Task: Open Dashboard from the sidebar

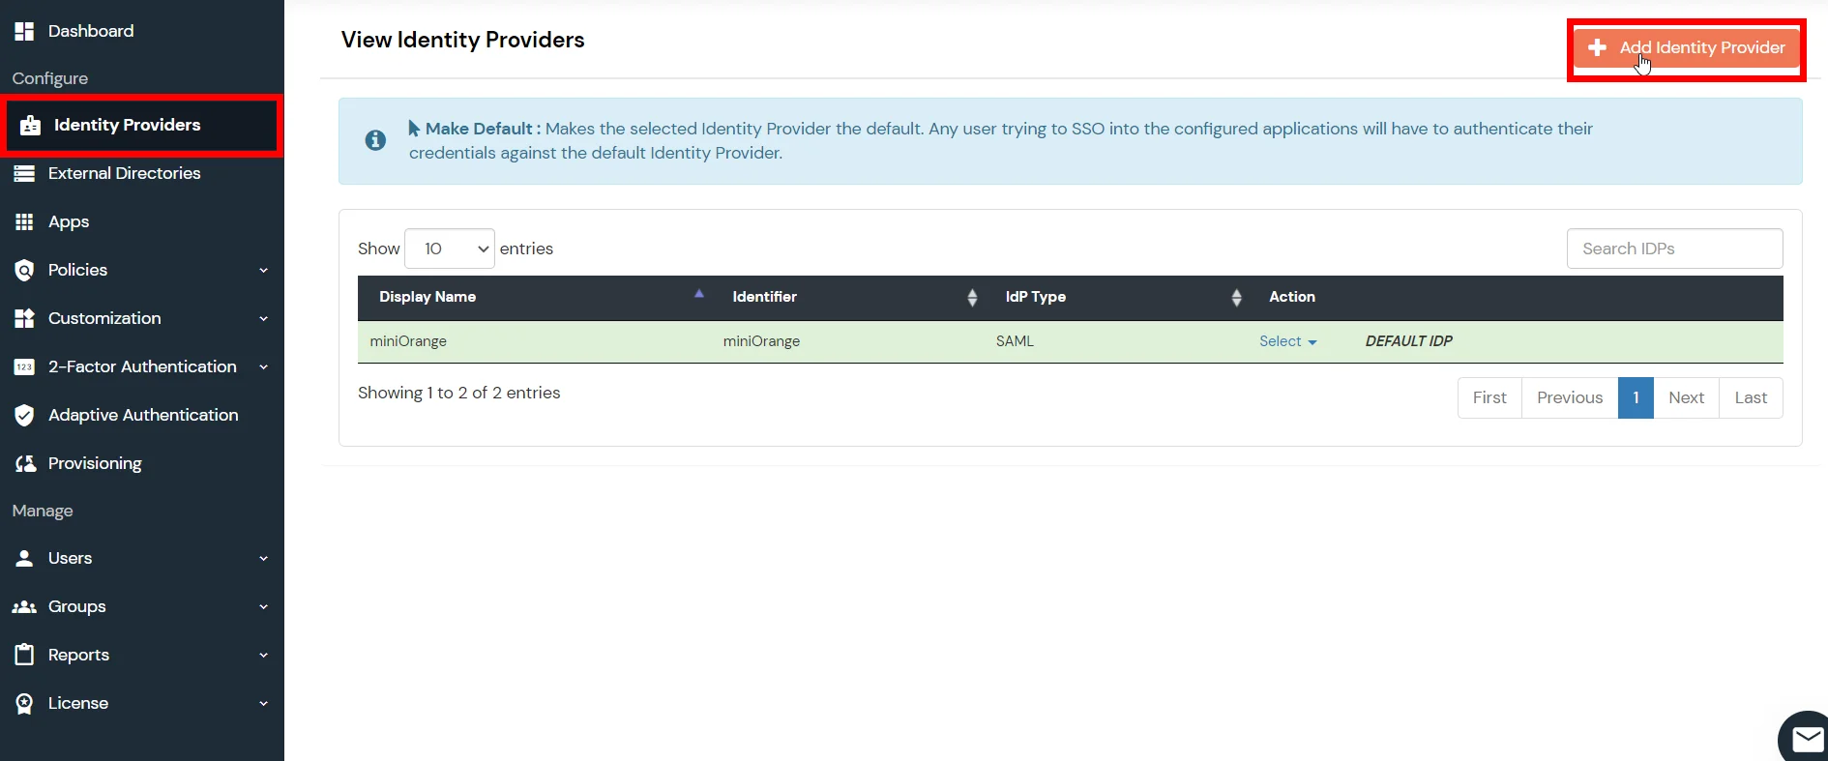Action: click(91, 31)
